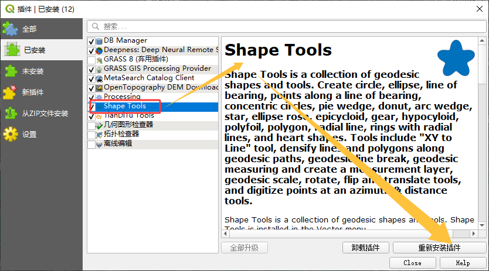Click the description scroll down arrow
This screenshot has height=271, width=489.
tap(482, 225)
